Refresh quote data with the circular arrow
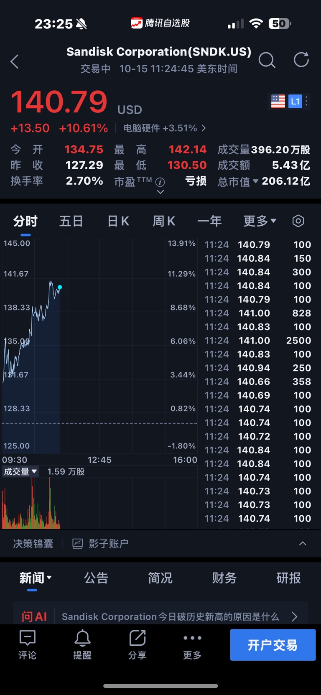Screen dimensions: 321x695 pyautogui.click(x=301, y=60)
